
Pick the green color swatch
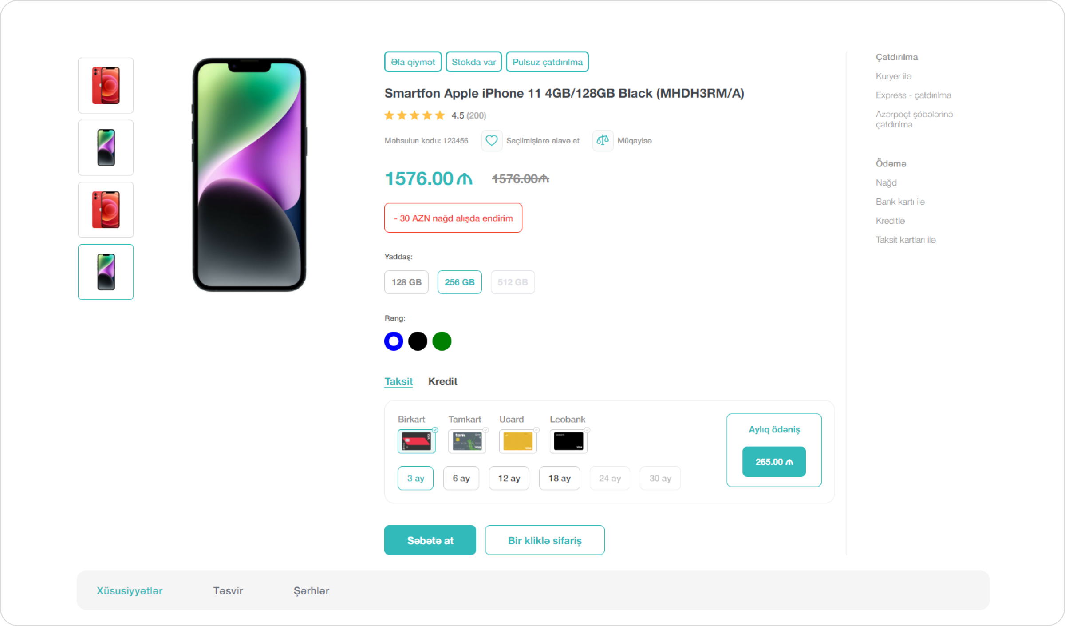pyautogui.click(x=442, y=341)
